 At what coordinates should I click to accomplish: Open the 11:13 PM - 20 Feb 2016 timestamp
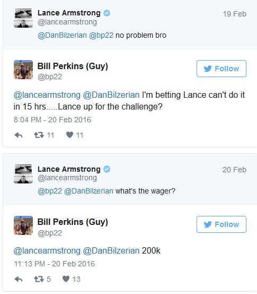pyautogui.click(x=55, y=264)
